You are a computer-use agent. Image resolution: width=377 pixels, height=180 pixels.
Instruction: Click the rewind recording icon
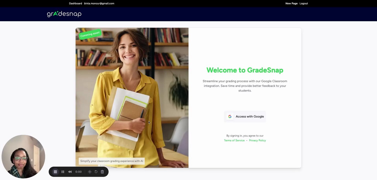click(x=70, y=172)
